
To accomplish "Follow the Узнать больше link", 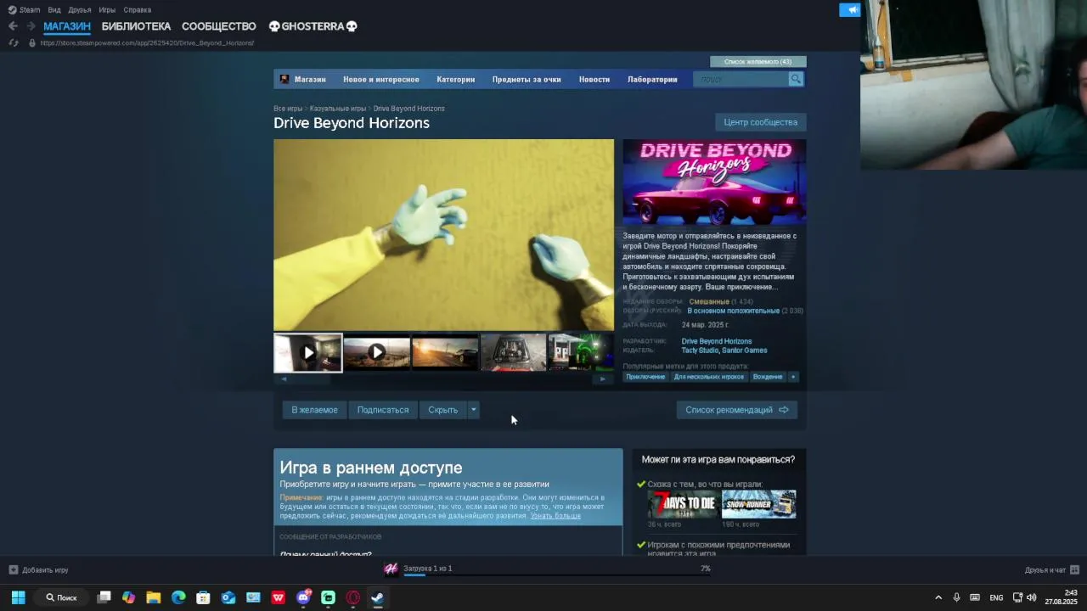I will pyautogui.click(x=556, y=515).
